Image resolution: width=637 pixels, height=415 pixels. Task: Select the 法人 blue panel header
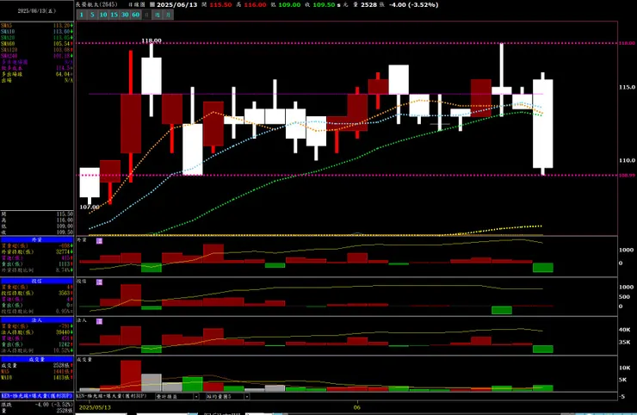pyautogui.click(x=37, y=320)
